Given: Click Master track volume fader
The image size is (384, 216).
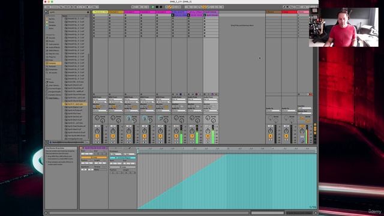Looking at the screenshot, I should 307,134.
